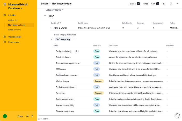Open Show errors page

pos(13,42)
